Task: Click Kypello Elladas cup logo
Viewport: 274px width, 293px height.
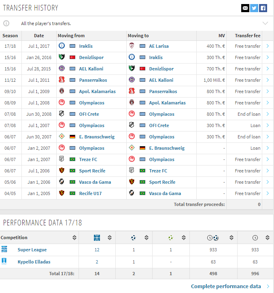Action: [4, 261]
